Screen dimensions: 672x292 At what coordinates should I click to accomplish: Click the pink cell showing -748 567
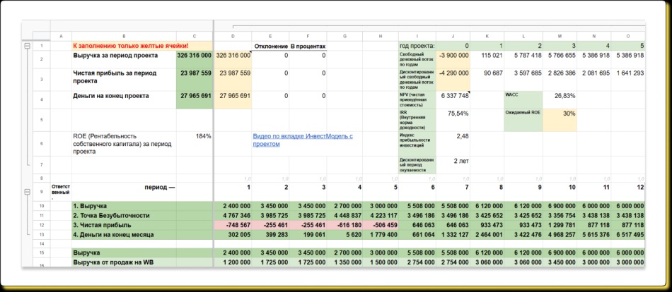232,224
